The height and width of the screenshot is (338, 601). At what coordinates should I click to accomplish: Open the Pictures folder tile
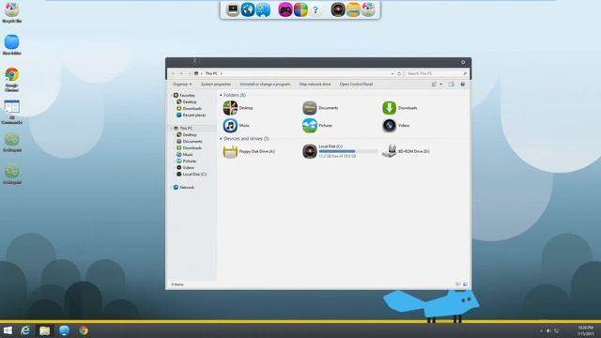(317, 125)
